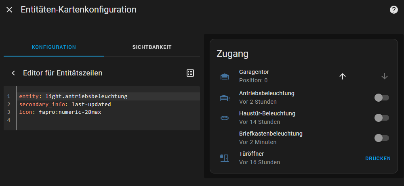Image resolution: width=404 pixels, height=186 pixels.
Task: Click the entity line in YAML editor
Action: coord(74,96)
